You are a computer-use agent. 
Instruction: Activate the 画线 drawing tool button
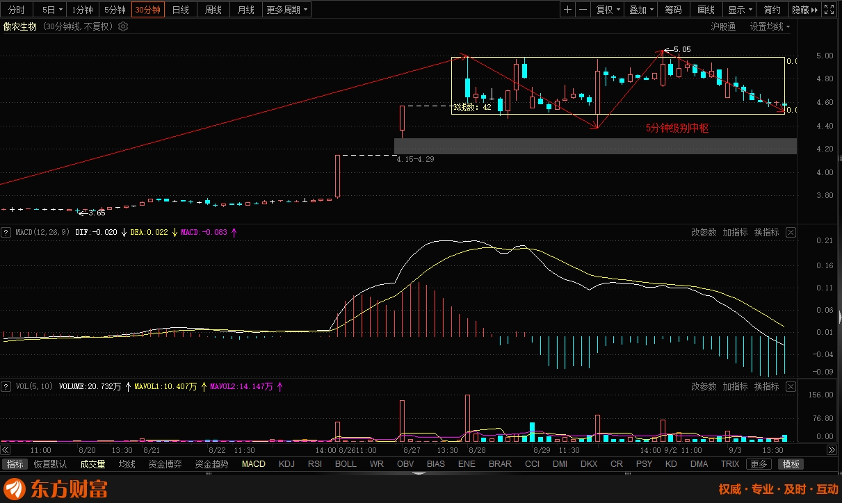[706, 10]
